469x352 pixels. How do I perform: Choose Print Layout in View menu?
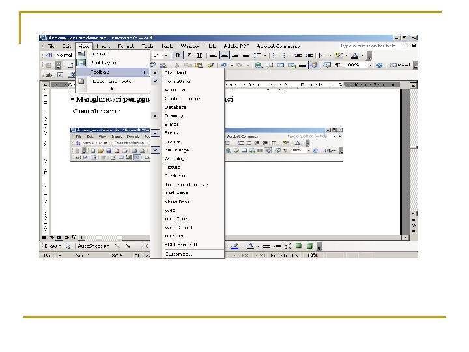tap(113, 63)
